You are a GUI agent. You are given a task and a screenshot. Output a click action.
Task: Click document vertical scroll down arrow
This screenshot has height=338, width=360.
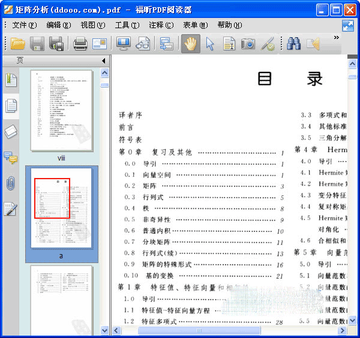point(352,320)
